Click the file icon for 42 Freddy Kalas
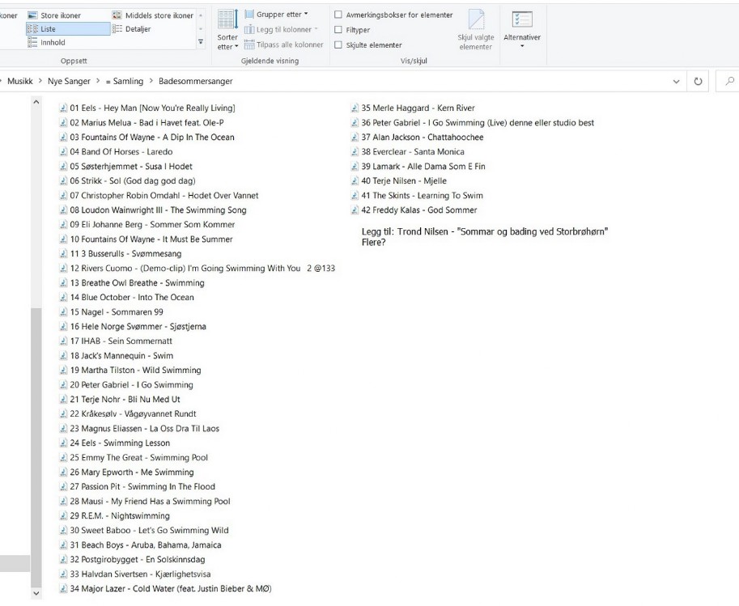 pos(355,210)
